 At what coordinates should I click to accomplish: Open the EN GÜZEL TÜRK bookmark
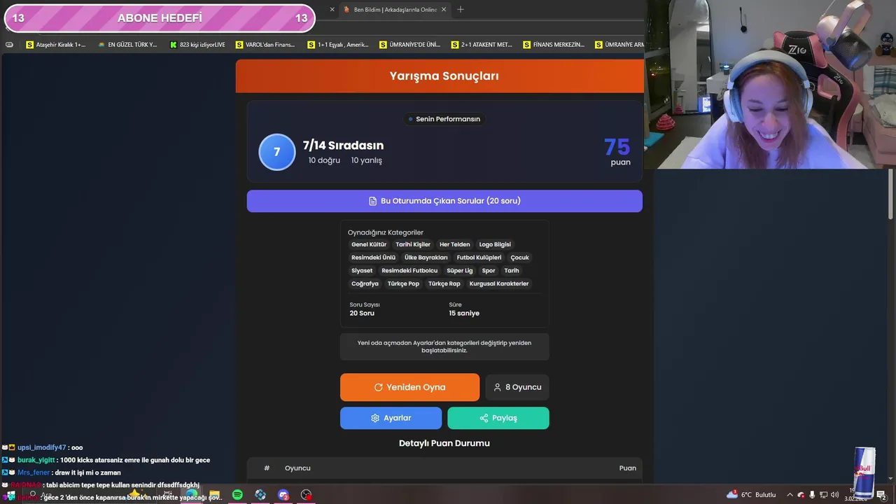click(127, 45)
